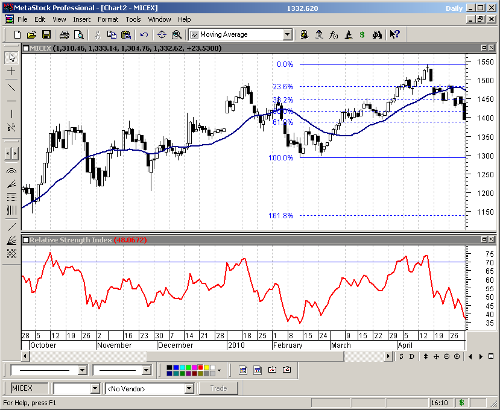
Task: Click the green dollar sign toolbar icon
Action: [362, 35]
